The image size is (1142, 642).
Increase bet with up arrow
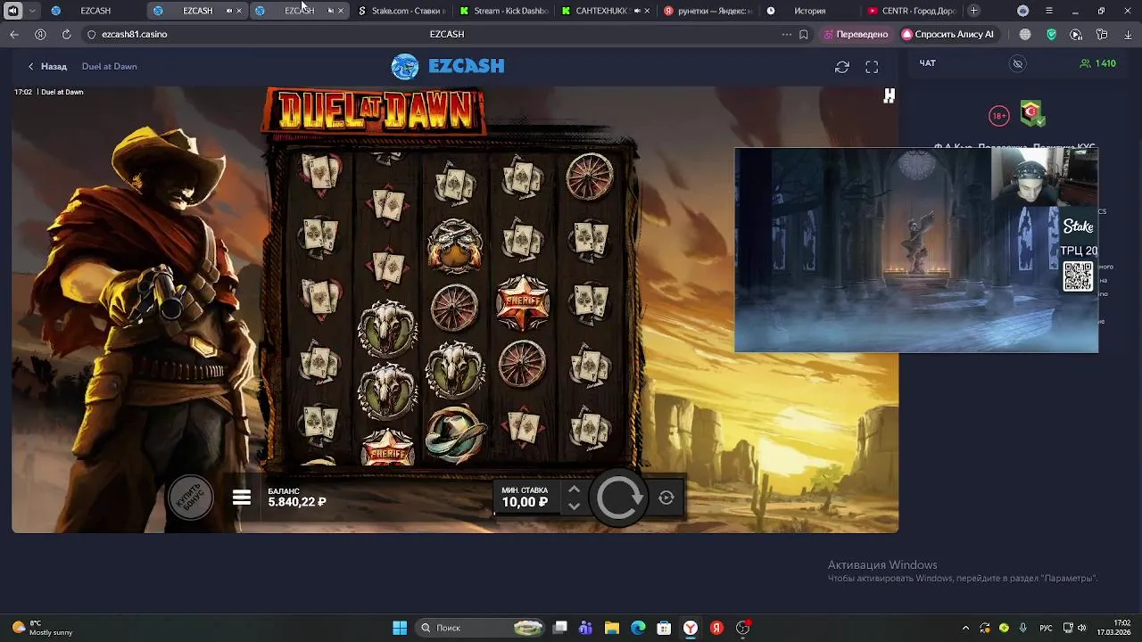574,490
